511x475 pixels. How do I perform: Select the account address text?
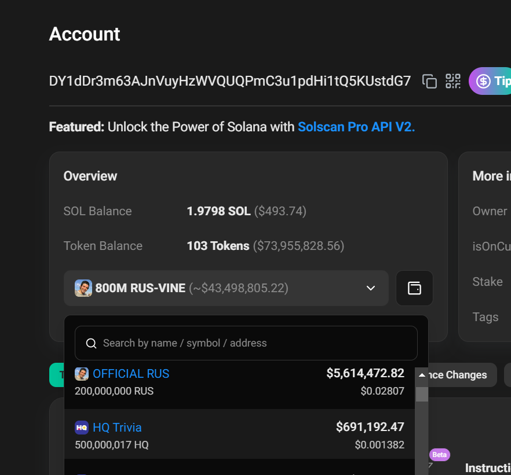(230, 81)
